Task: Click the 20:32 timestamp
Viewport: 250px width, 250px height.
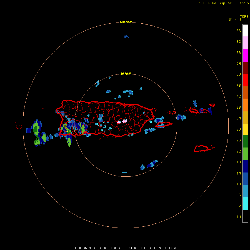Action: 171,248
